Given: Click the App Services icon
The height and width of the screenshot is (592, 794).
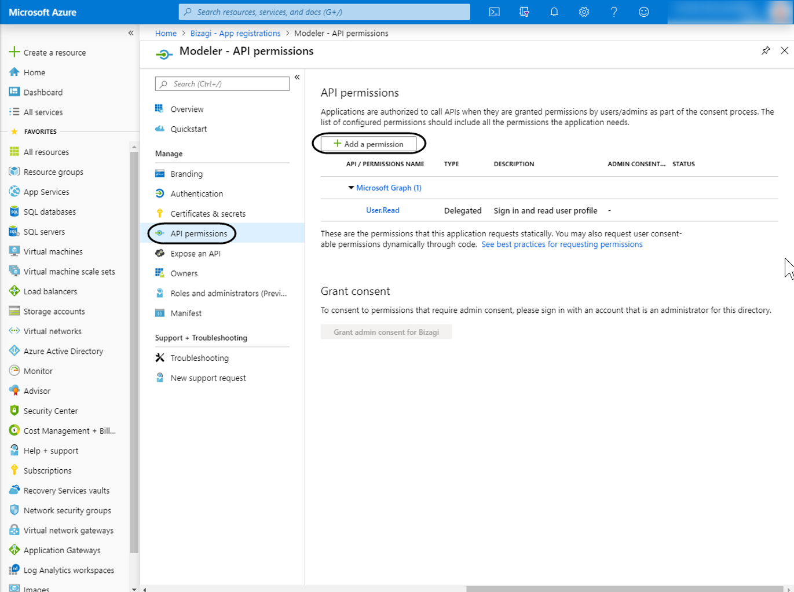Looking at the screenshot, I should [x=14, y=191].
